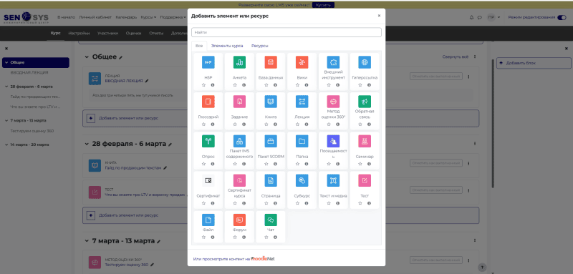Select the Сертификат activity icon

(x=208, y=180)
